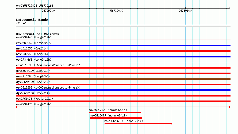Select the red bar of esv2675138

(x=123, y=68)
